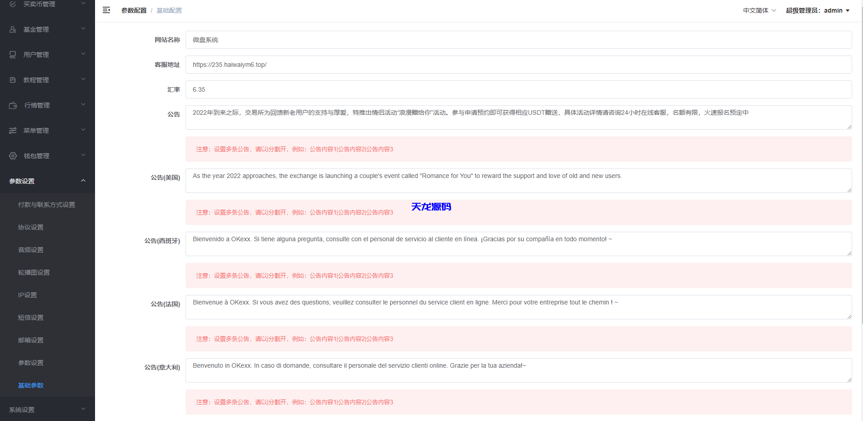The image size is (863, 421).
Task: Expand the 买卖币管理 menu chevron
Action: (x=83, y=4)
